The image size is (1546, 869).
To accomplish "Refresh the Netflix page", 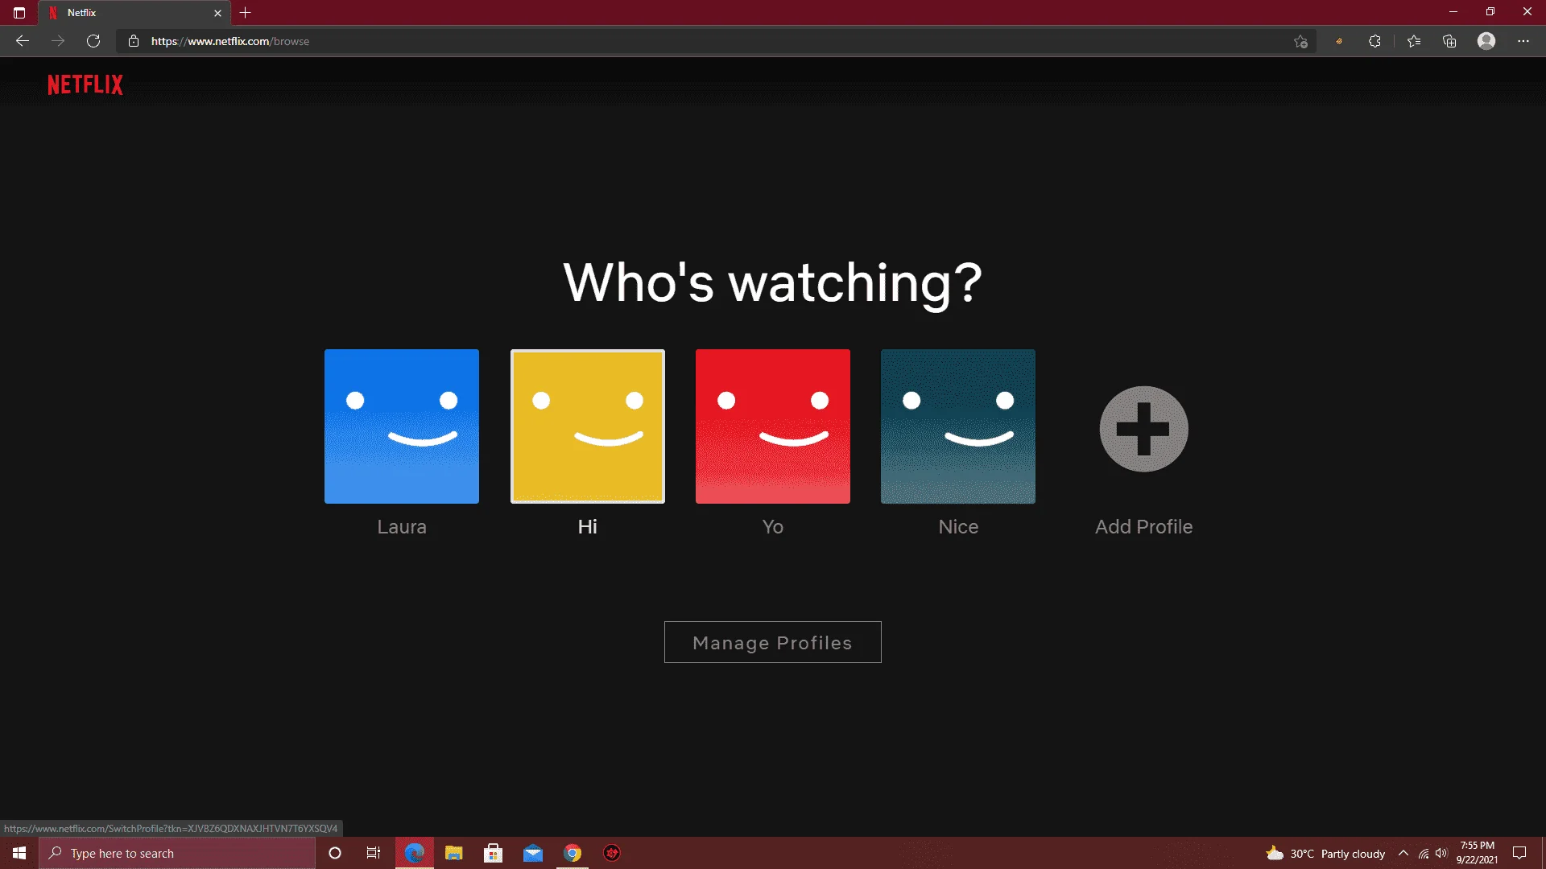I will click(x=93, y=41).
